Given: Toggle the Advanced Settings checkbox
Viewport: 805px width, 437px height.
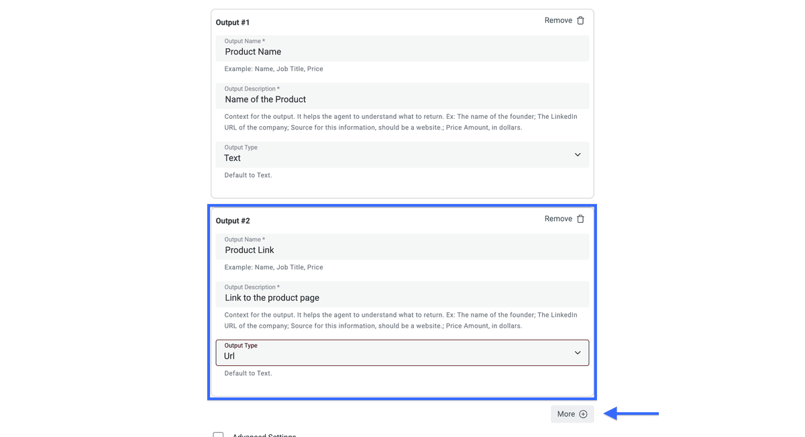Looking at the screenshot, I should click(x=218, y=434).
